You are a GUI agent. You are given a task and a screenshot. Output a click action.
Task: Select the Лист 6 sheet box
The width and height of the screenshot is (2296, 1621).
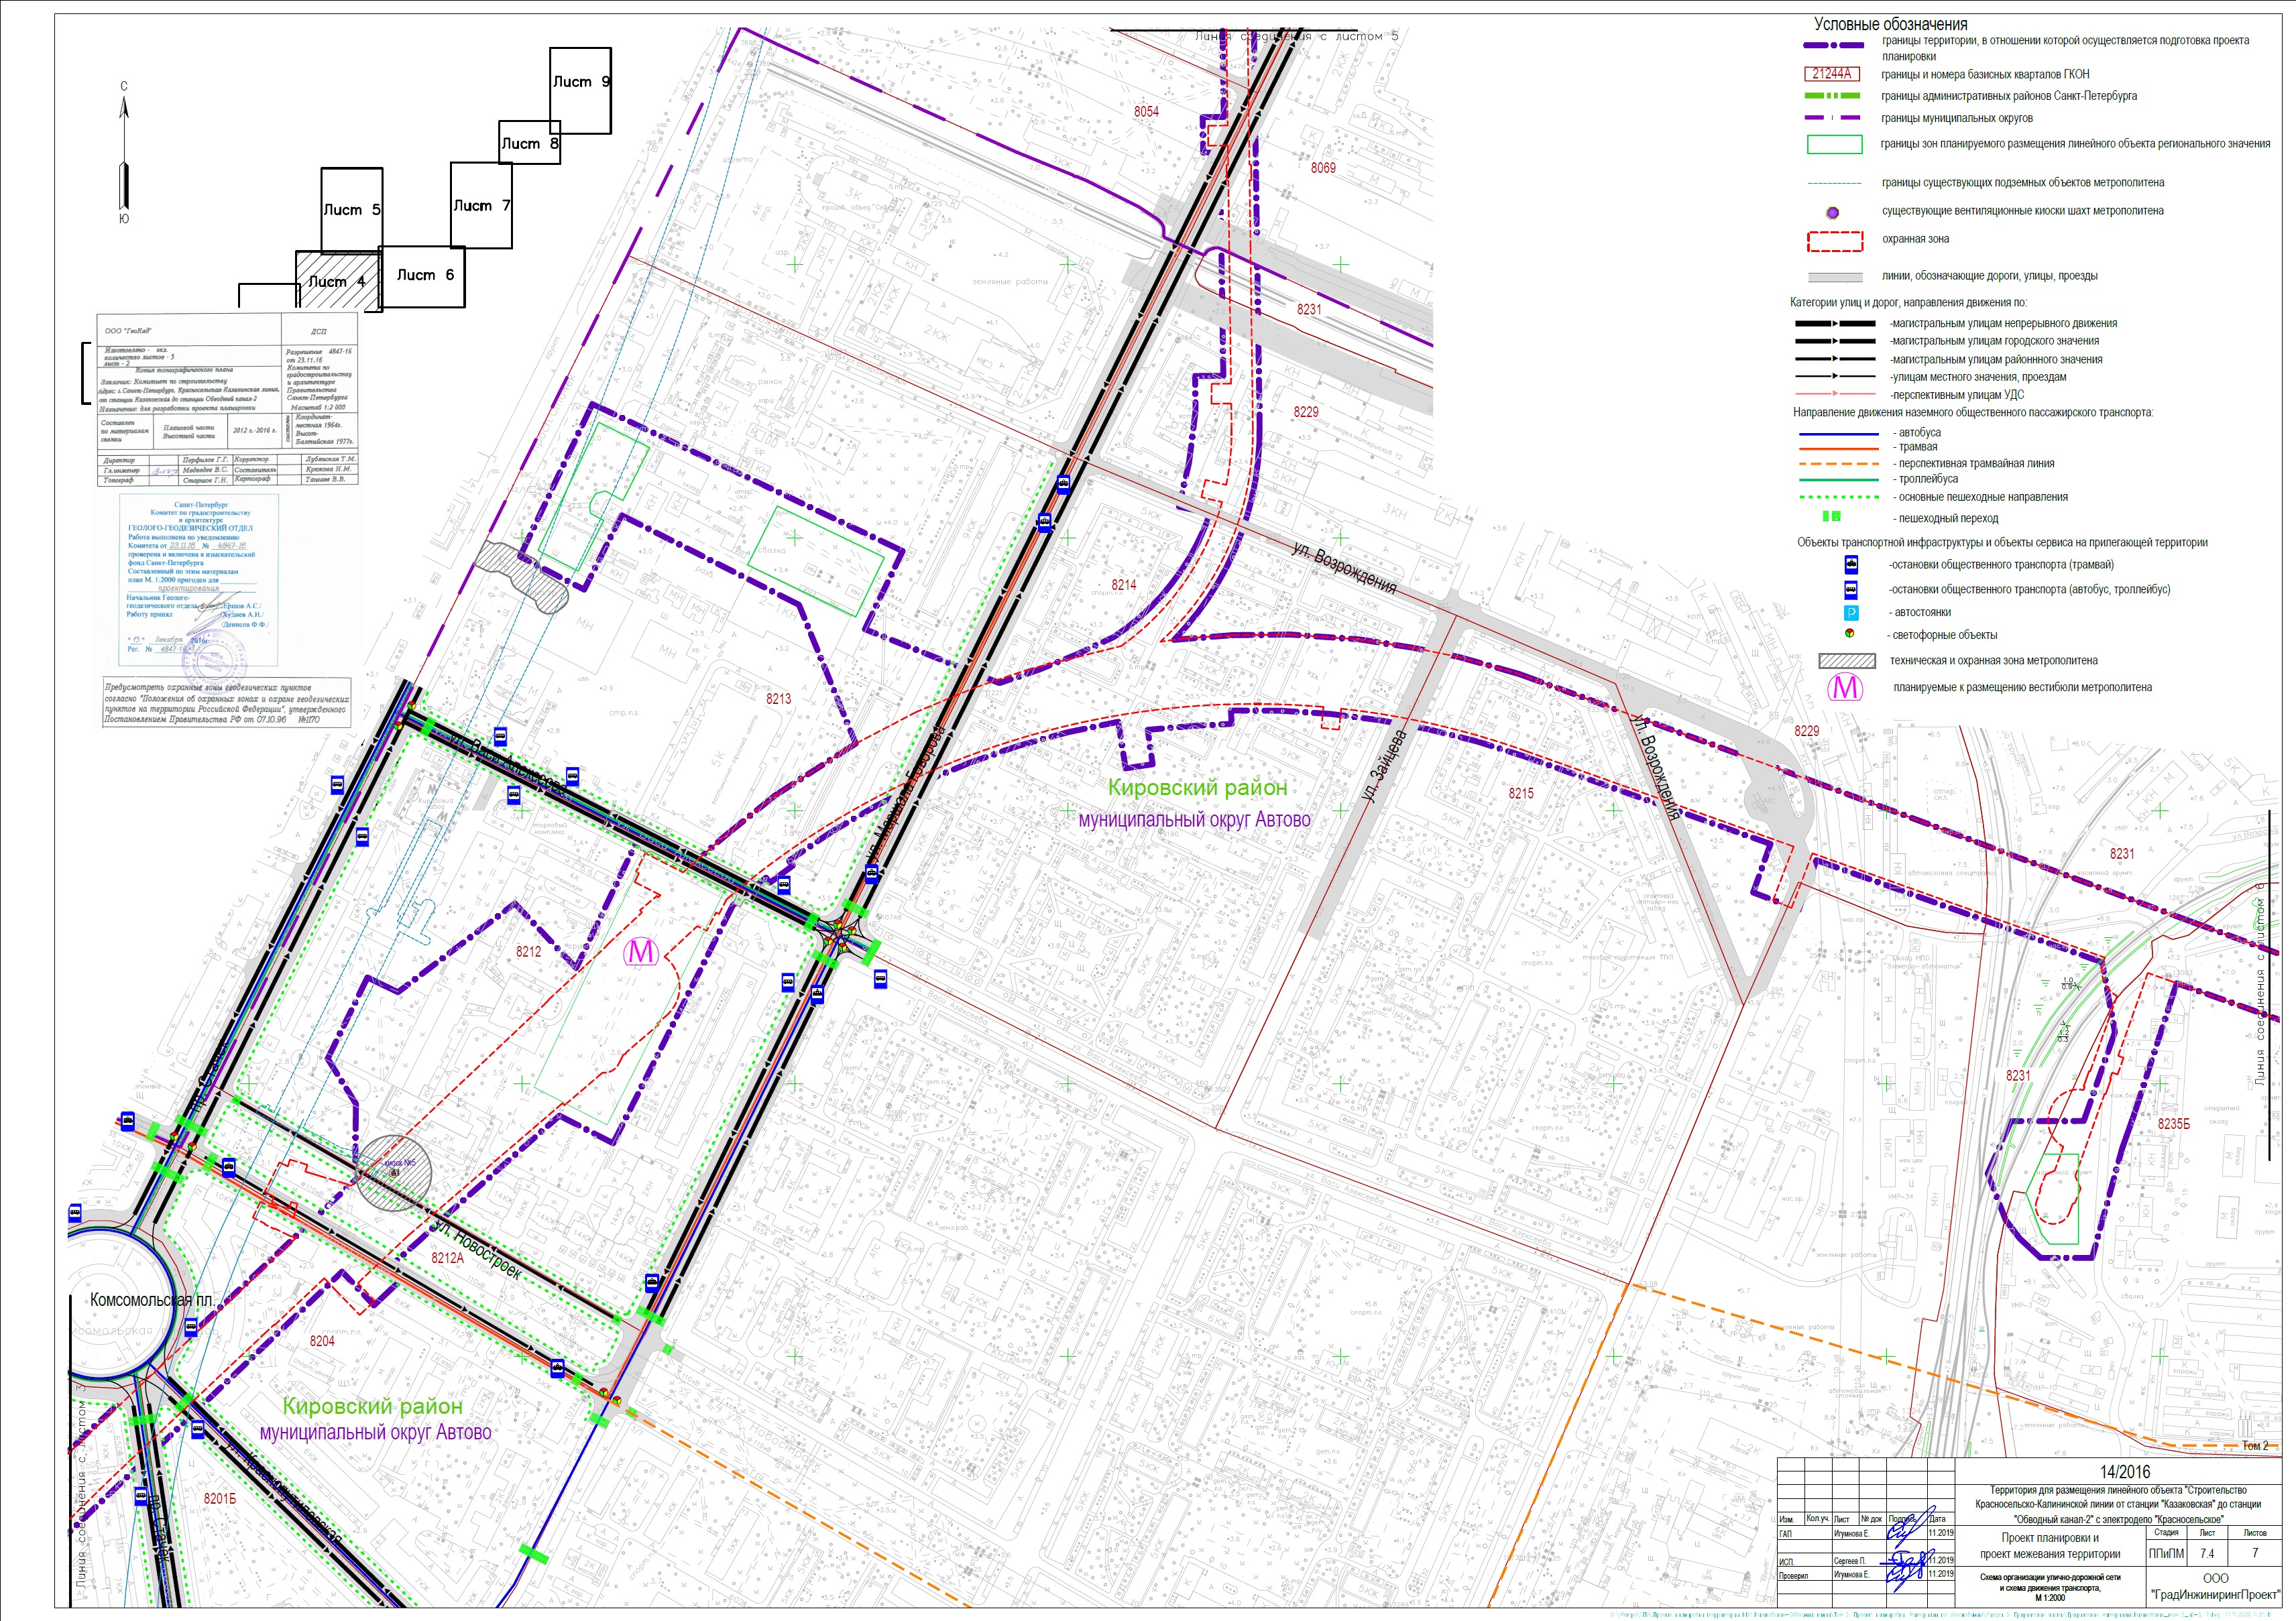pyautogui.click(x=424, y=276)
